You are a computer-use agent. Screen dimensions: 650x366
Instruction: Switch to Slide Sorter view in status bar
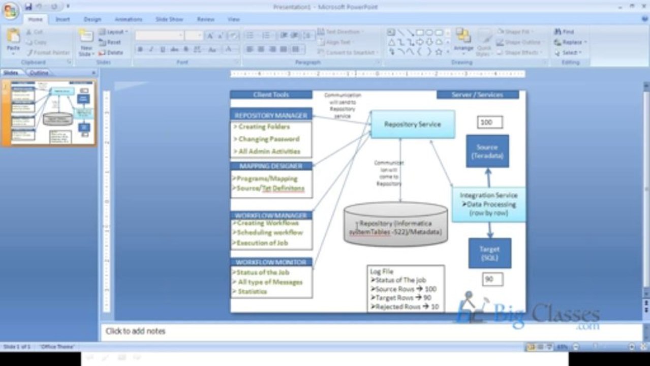540,347
